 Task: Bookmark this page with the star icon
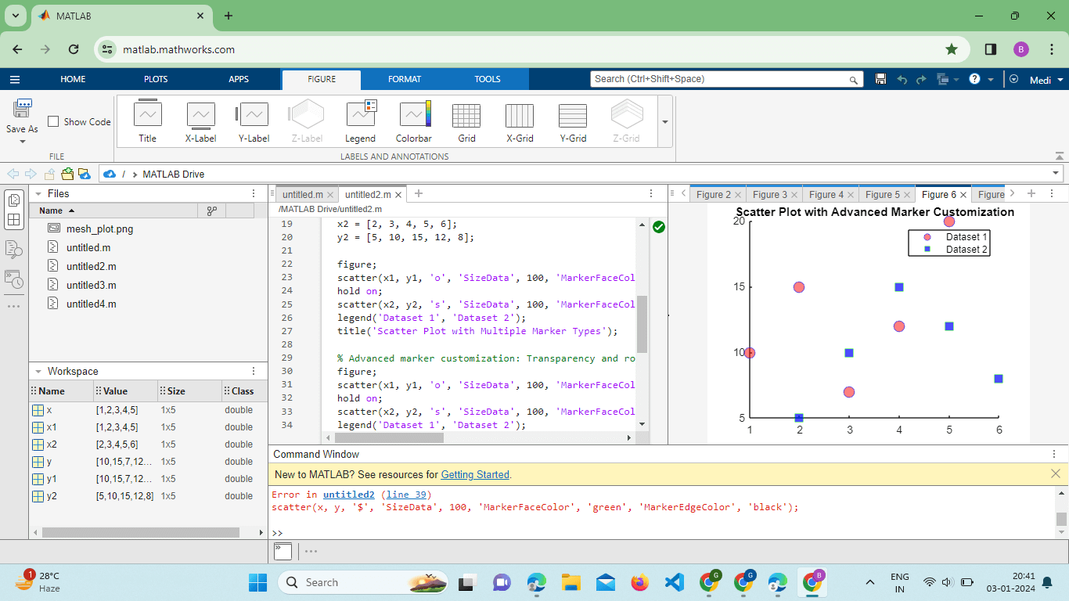[x=952, y=49]
